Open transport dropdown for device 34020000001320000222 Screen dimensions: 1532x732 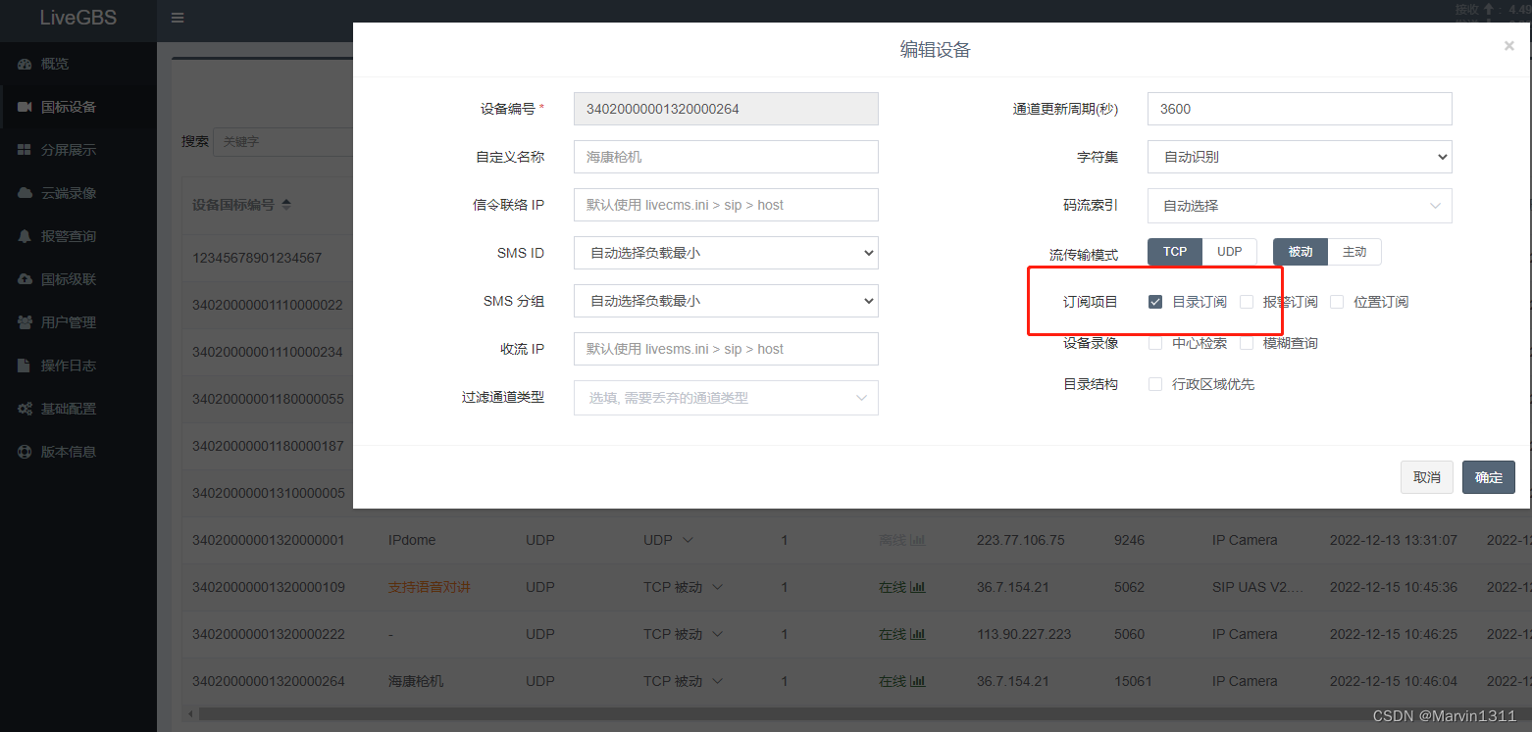[x=717, y=634]
